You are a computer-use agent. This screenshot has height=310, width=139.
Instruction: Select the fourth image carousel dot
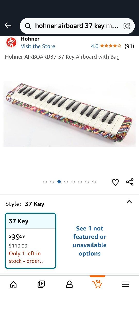[x=66, y=182]
